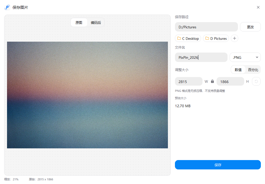Click the width field showing 2815
Screen dimensions: 265x184
coord(188,81)
